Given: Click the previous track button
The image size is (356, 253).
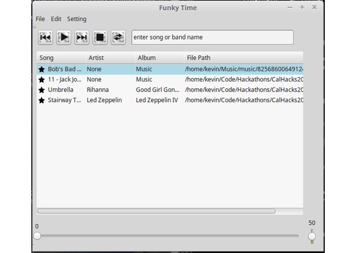Looking at the screenshot, I should tap(46, 37).
